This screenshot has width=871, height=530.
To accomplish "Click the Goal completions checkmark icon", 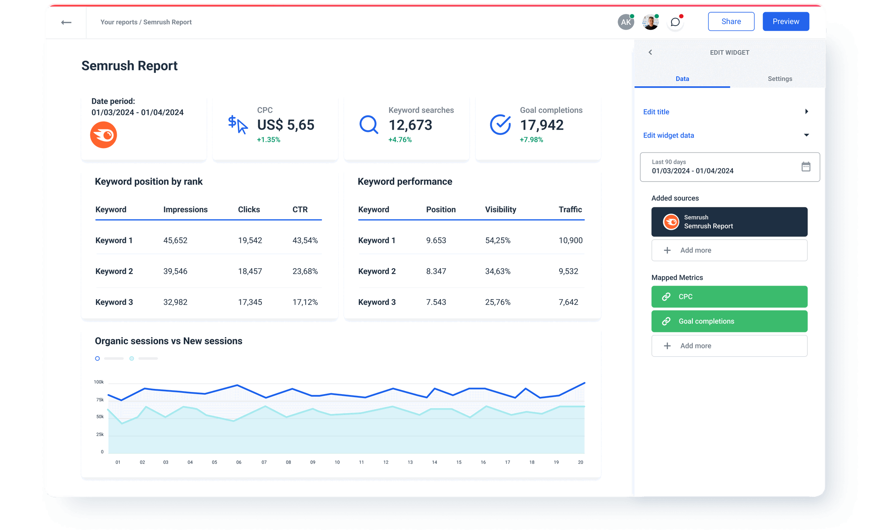I will coord(500,125).
